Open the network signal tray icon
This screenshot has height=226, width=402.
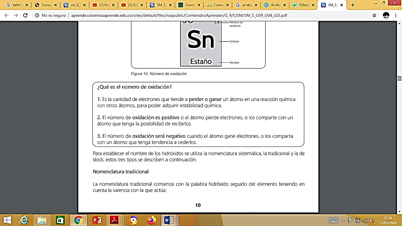click(365, 220)
